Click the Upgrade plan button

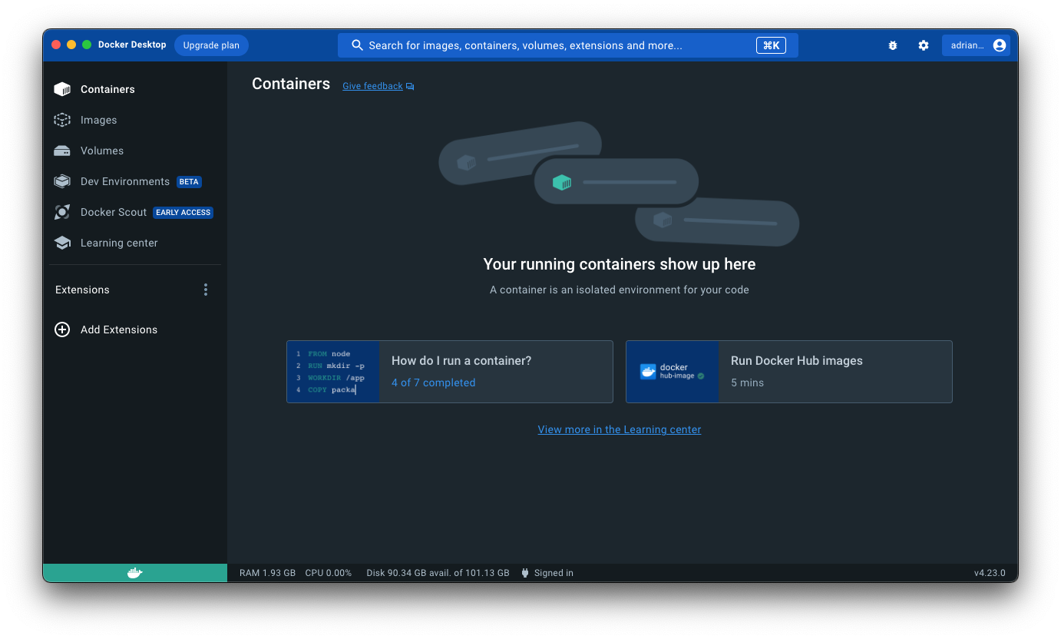click(211, 45)
